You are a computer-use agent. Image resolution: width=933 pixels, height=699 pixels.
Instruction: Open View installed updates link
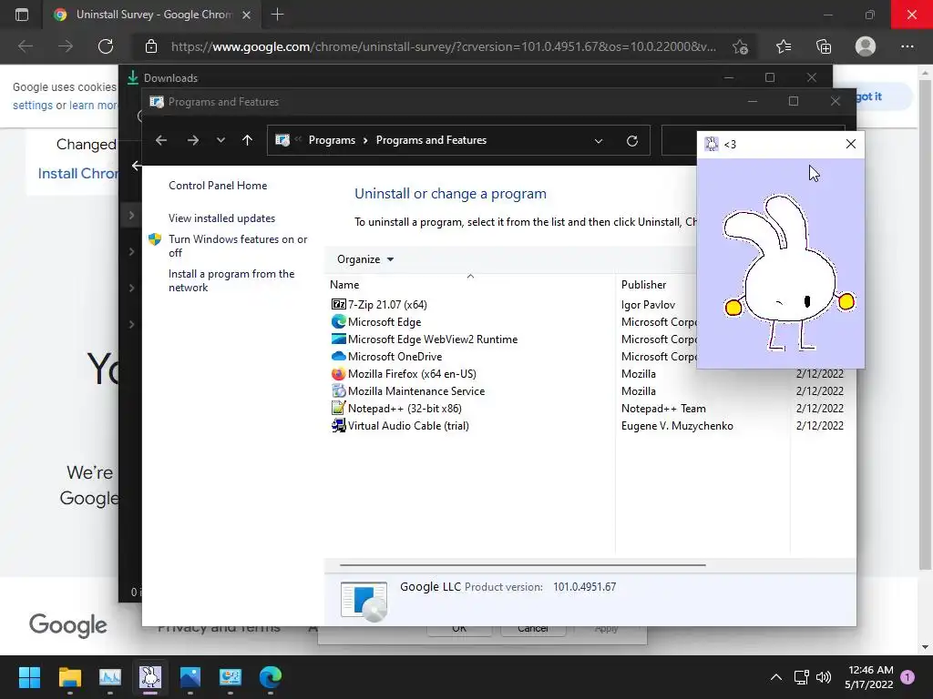pos(222,218)
